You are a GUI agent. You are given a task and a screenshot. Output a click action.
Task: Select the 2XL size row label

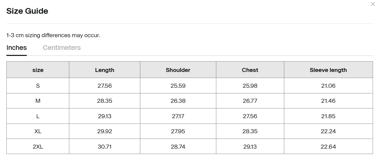38,147
